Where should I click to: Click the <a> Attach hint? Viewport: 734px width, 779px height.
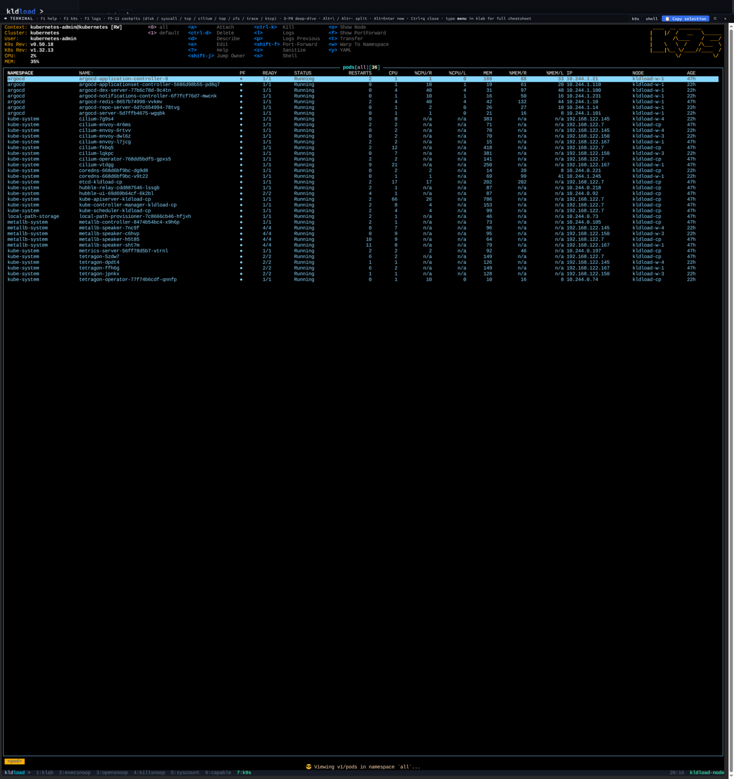211,27
